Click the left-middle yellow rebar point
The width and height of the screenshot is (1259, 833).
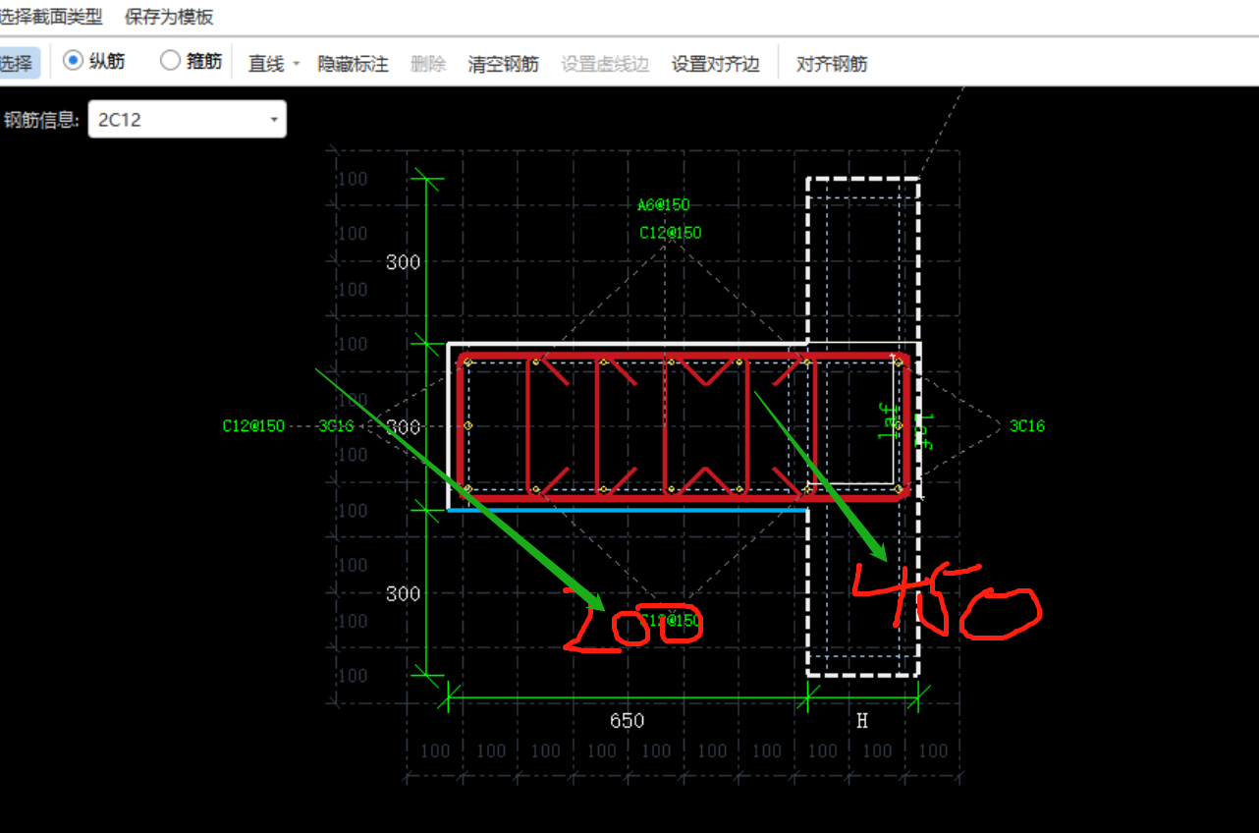click(468, 425)
